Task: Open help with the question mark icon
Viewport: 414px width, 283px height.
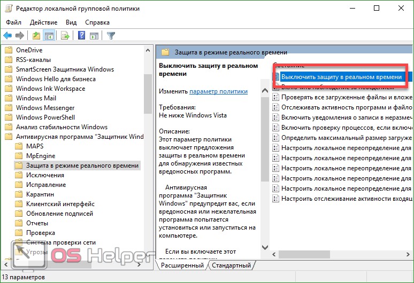Action: (x=82, y=36)
